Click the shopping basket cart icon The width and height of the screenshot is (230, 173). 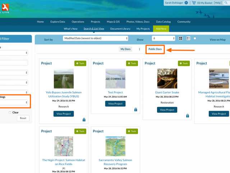click(194, 3)
